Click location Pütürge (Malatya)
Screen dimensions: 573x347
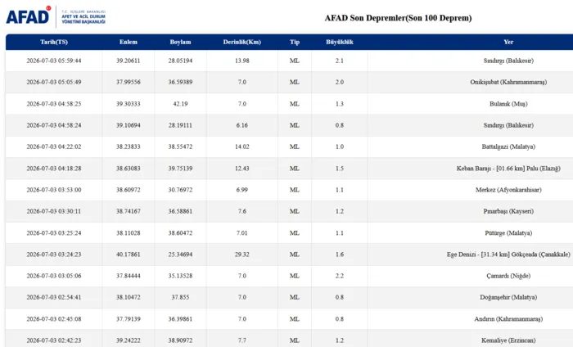click(508, 232)
